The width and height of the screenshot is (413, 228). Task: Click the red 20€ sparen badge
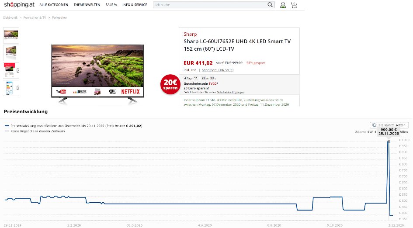170,84
